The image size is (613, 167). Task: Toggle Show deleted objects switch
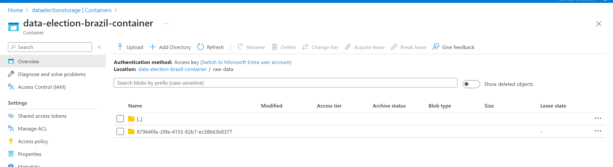point(471,84)
